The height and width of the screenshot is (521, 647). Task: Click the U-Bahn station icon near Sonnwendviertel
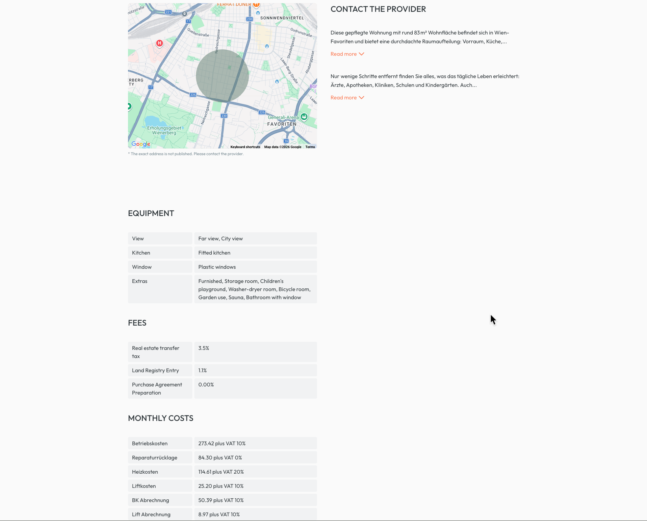click(x=258, y=13)
